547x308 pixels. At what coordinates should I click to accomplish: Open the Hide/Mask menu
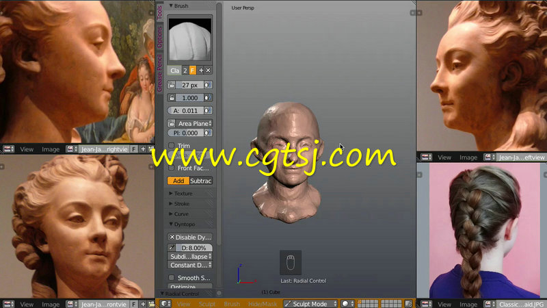tap(263, 304)
